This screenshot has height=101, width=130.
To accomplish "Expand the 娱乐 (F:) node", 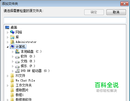I will [13, 66].
